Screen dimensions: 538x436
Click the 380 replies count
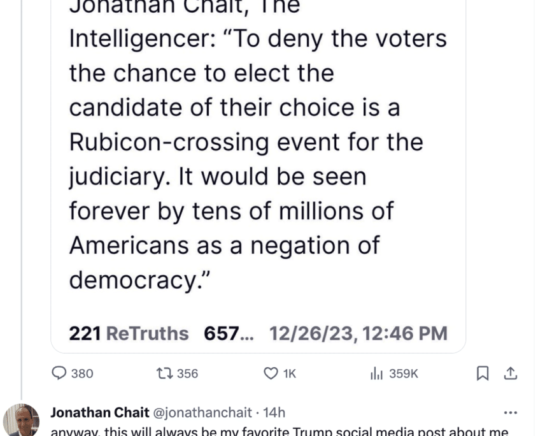pos(81,374)
